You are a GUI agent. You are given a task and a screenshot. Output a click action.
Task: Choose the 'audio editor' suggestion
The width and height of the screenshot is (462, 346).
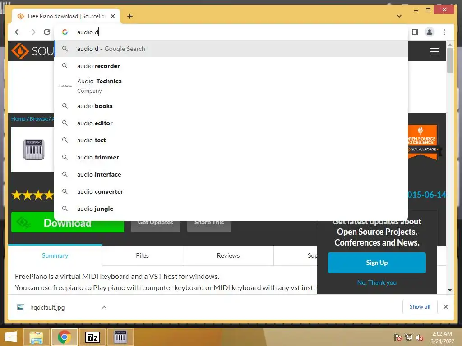tap(231, 123)
